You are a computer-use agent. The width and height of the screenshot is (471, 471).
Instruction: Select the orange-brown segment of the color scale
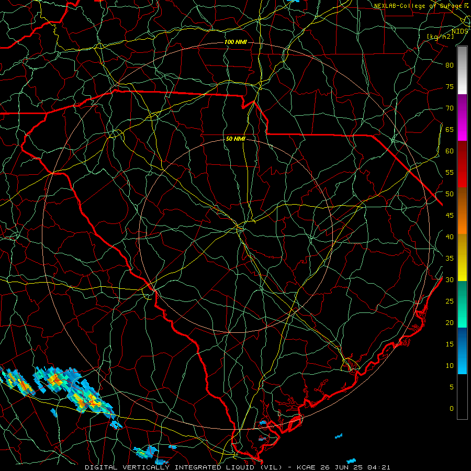coord(462,210)
